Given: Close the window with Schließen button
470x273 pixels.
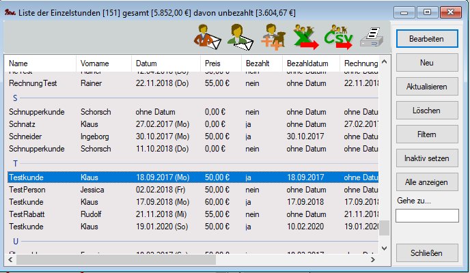Looking at the screenshot, I should point(427,253).
